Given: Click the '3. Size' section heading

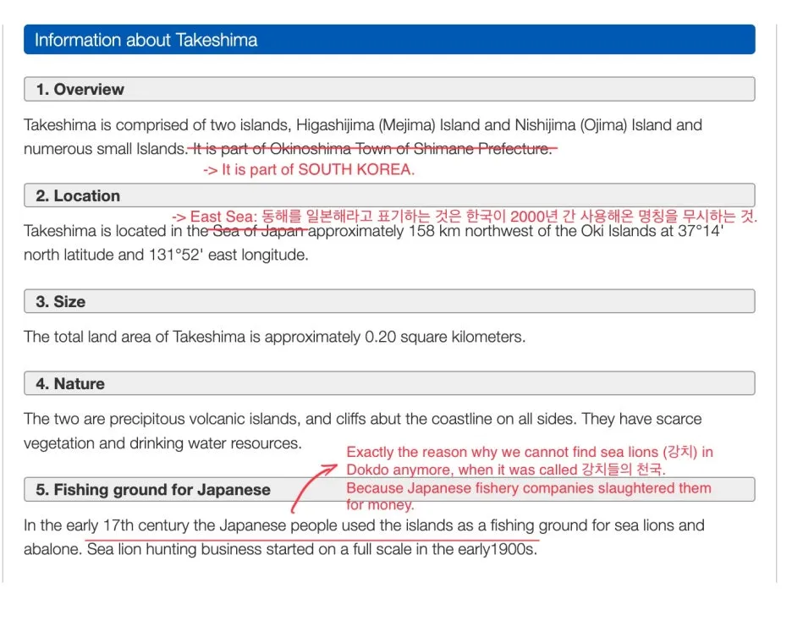Looking at the screenshot, I should 389,301.
